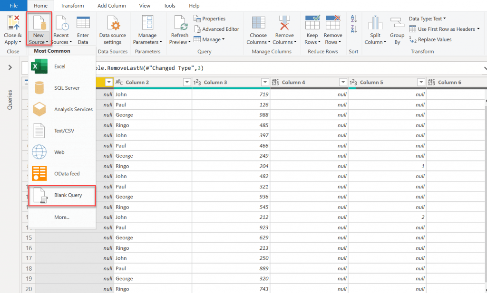
Task: Open the File tab
Action: pyautogui.click(x=14, y=6)
